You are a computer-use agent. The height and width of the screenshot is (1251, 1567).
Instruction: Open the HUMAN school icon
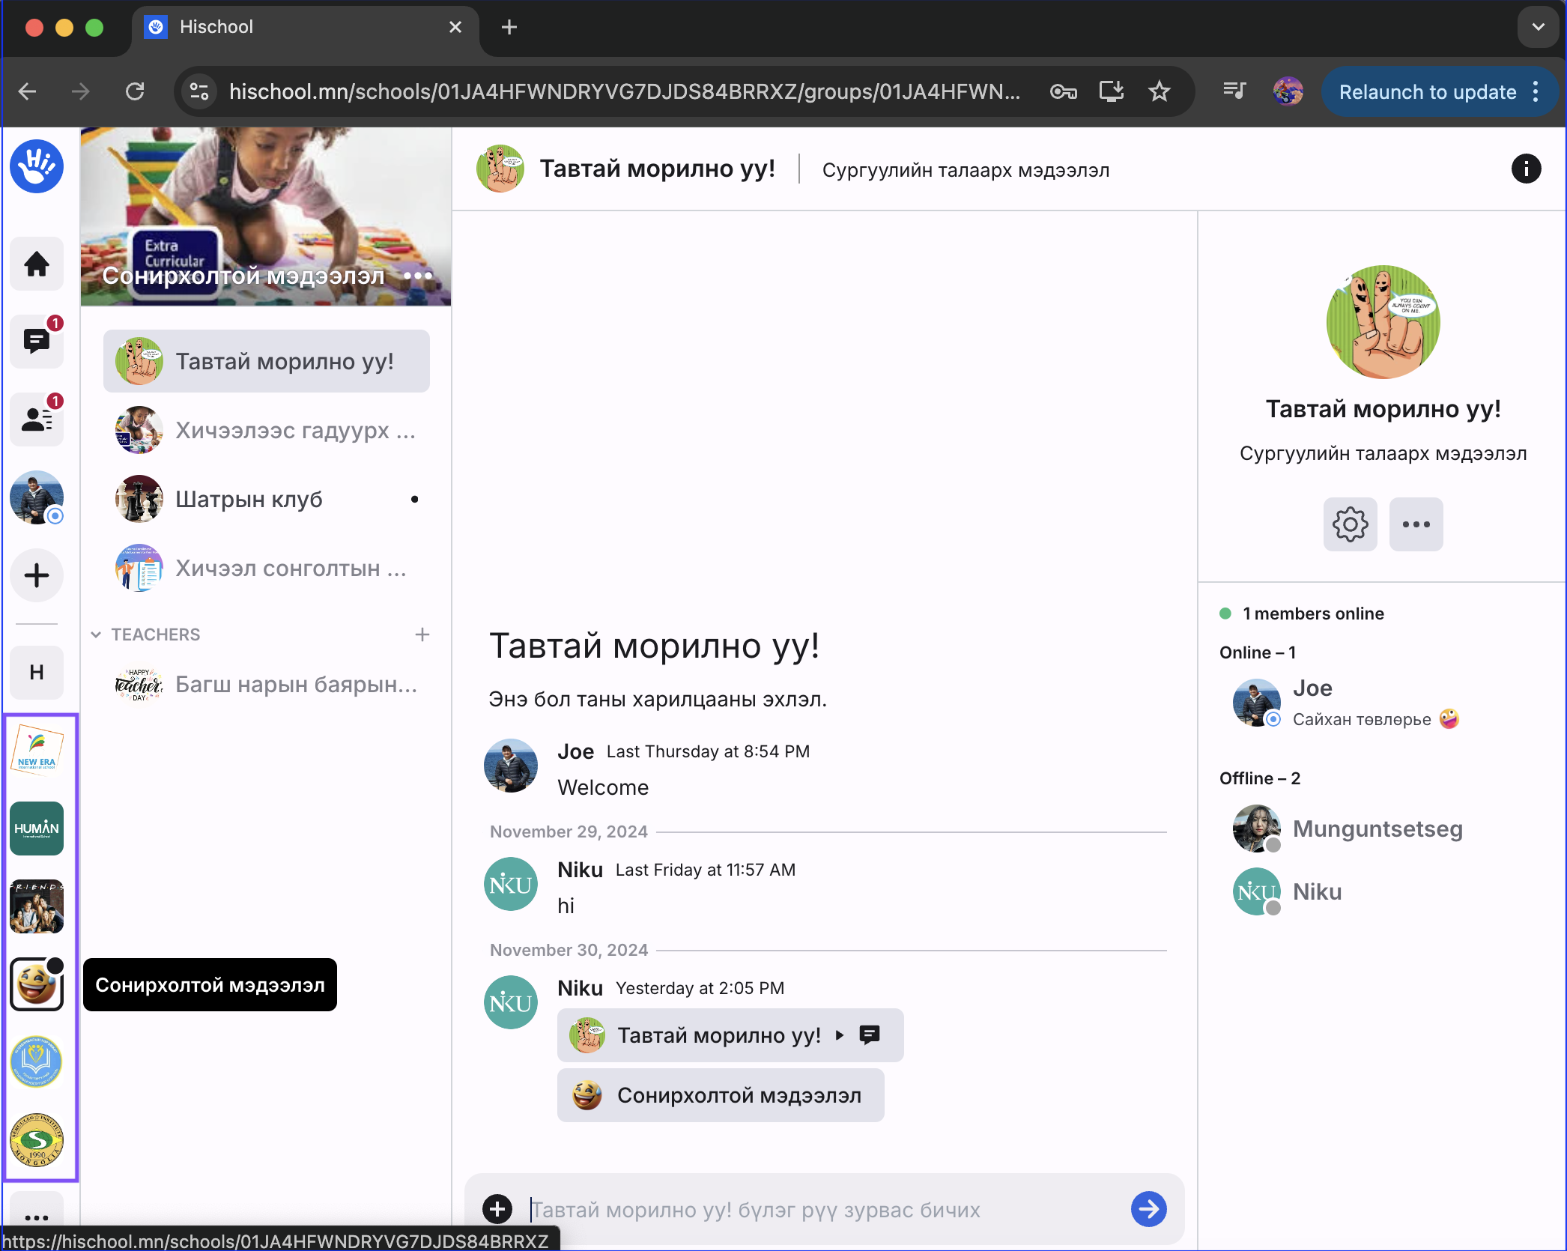pyautogui.click(x=36, y=828)
